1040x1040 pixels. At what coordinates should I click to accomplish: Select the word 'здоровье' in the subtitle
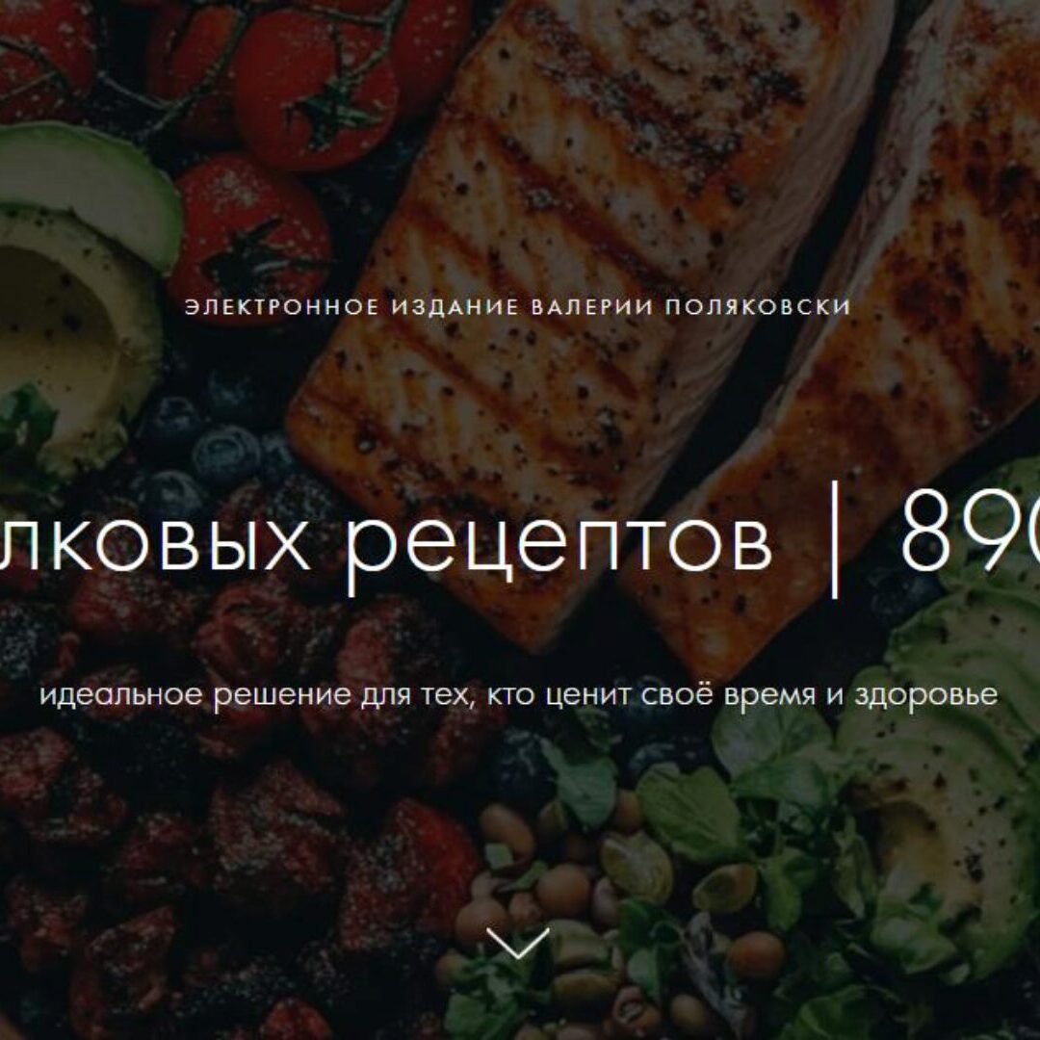pos(926,696)
